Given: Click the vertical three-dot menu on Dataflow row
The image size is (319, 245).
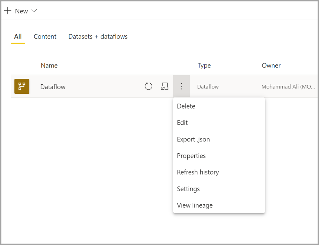Looking at the screenshot, I should pos(181,86).
